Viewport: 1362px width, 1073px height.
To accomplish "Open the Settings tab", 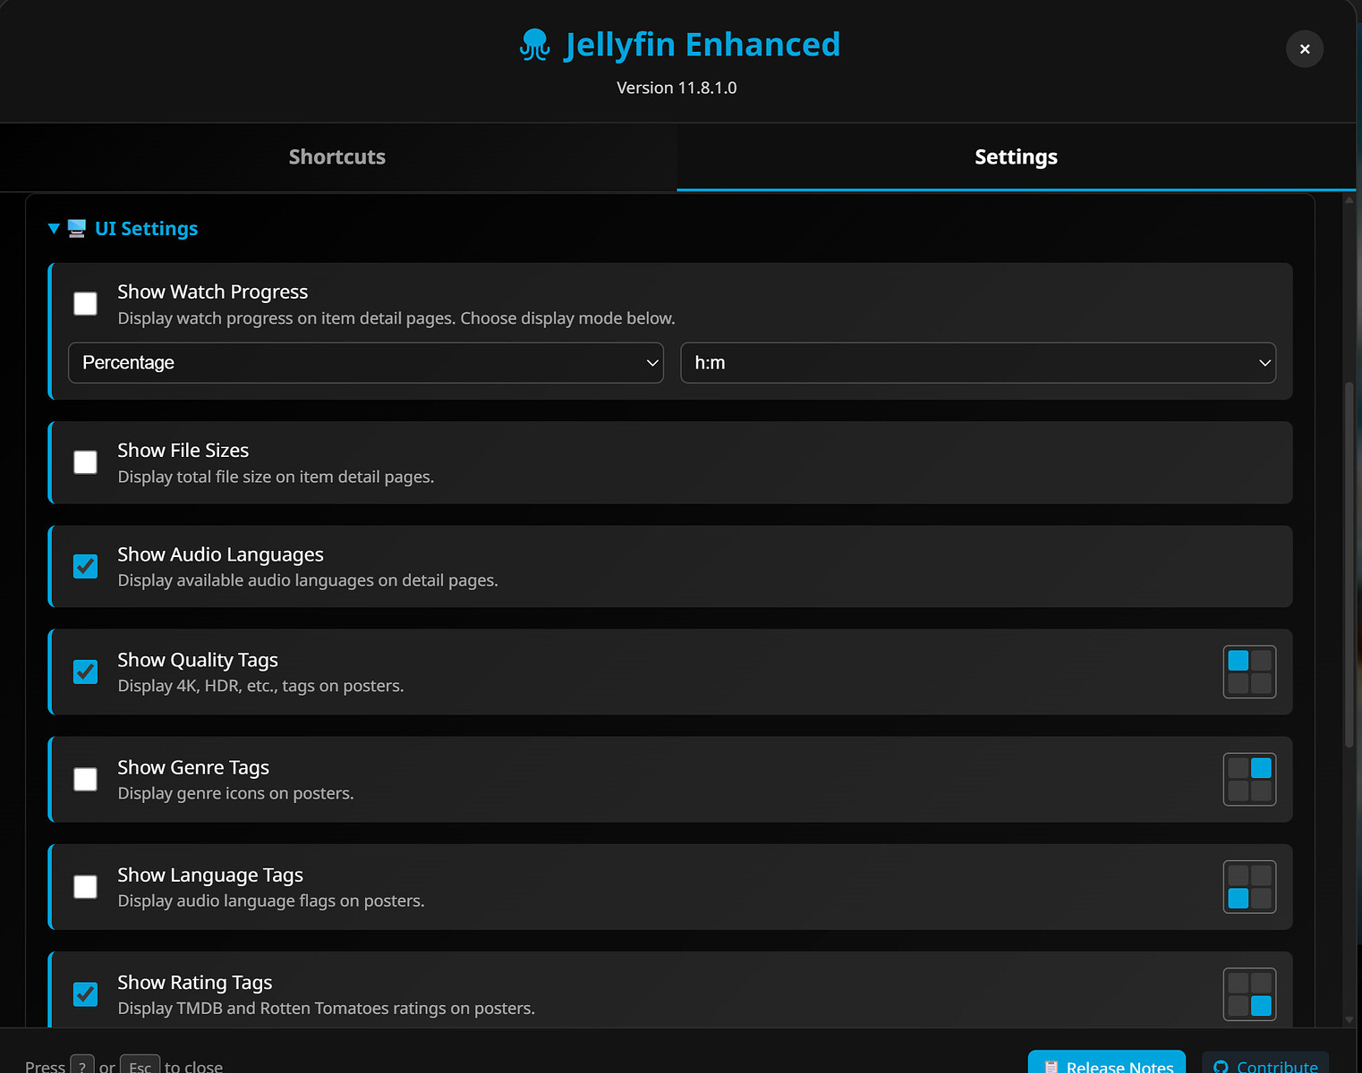I will click(x=1016, y=157).
